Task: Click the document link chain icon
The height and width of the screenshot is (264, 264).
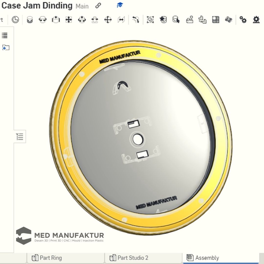Action: 98,6
